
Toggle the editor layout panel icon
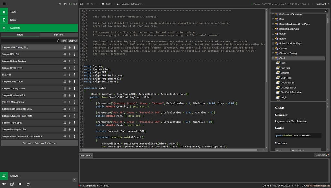81,4
